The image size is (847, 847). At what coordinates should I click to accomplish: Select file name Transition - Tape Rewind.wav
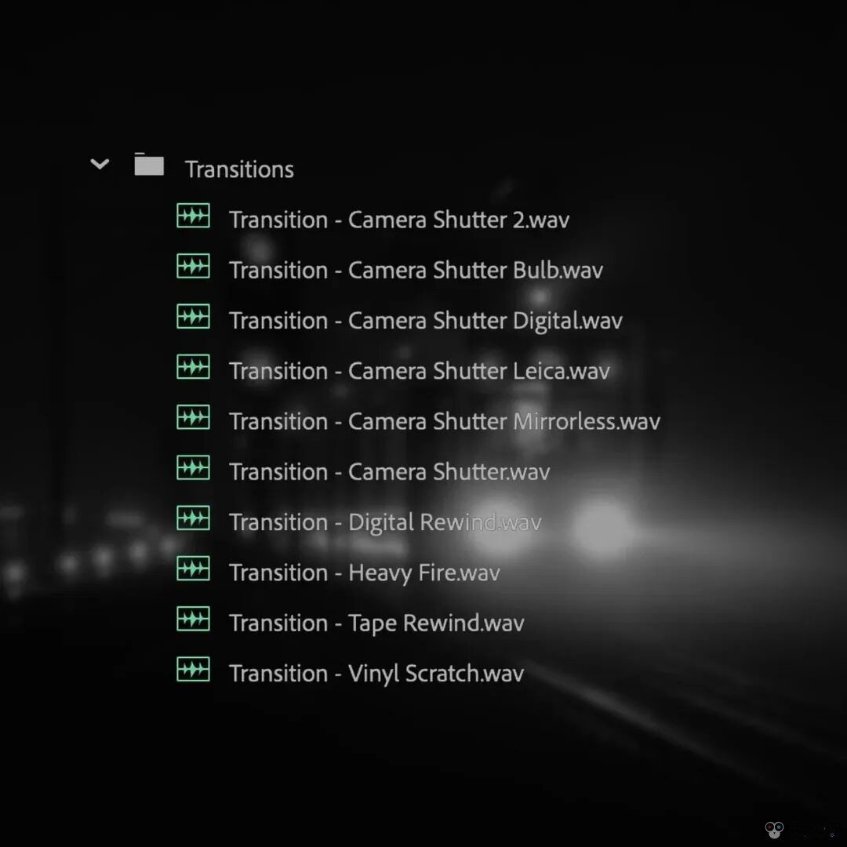pos(376,623)
